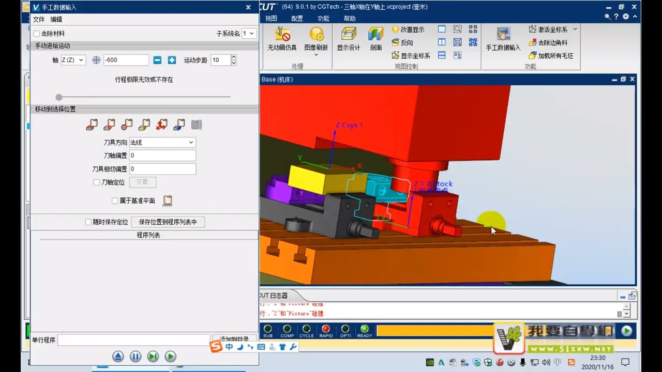
Task: Click the 交替 button
Action: pyautogui.click(x=142, y=182)
